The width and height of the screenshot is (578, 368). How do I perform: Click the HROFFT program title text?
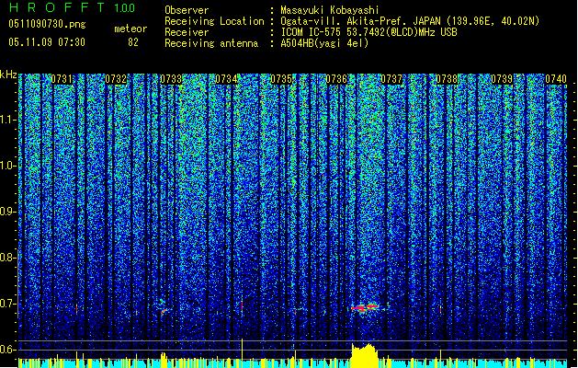click(x=56, y=7)
